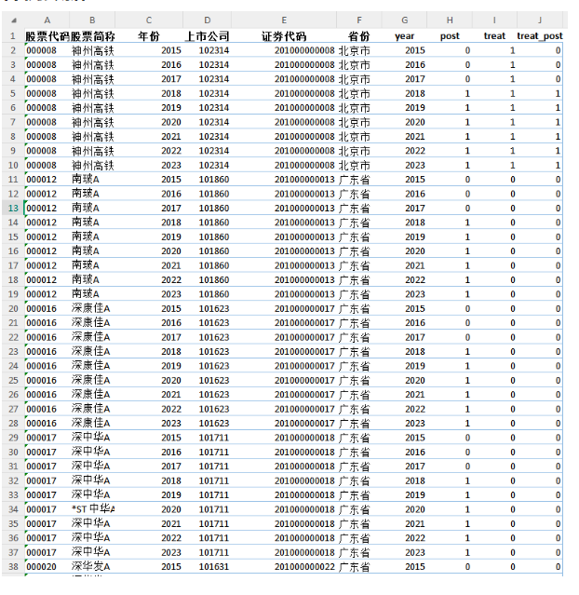Select 201000000018 in row 36
The image size is (579, 595).
[284, 538]
